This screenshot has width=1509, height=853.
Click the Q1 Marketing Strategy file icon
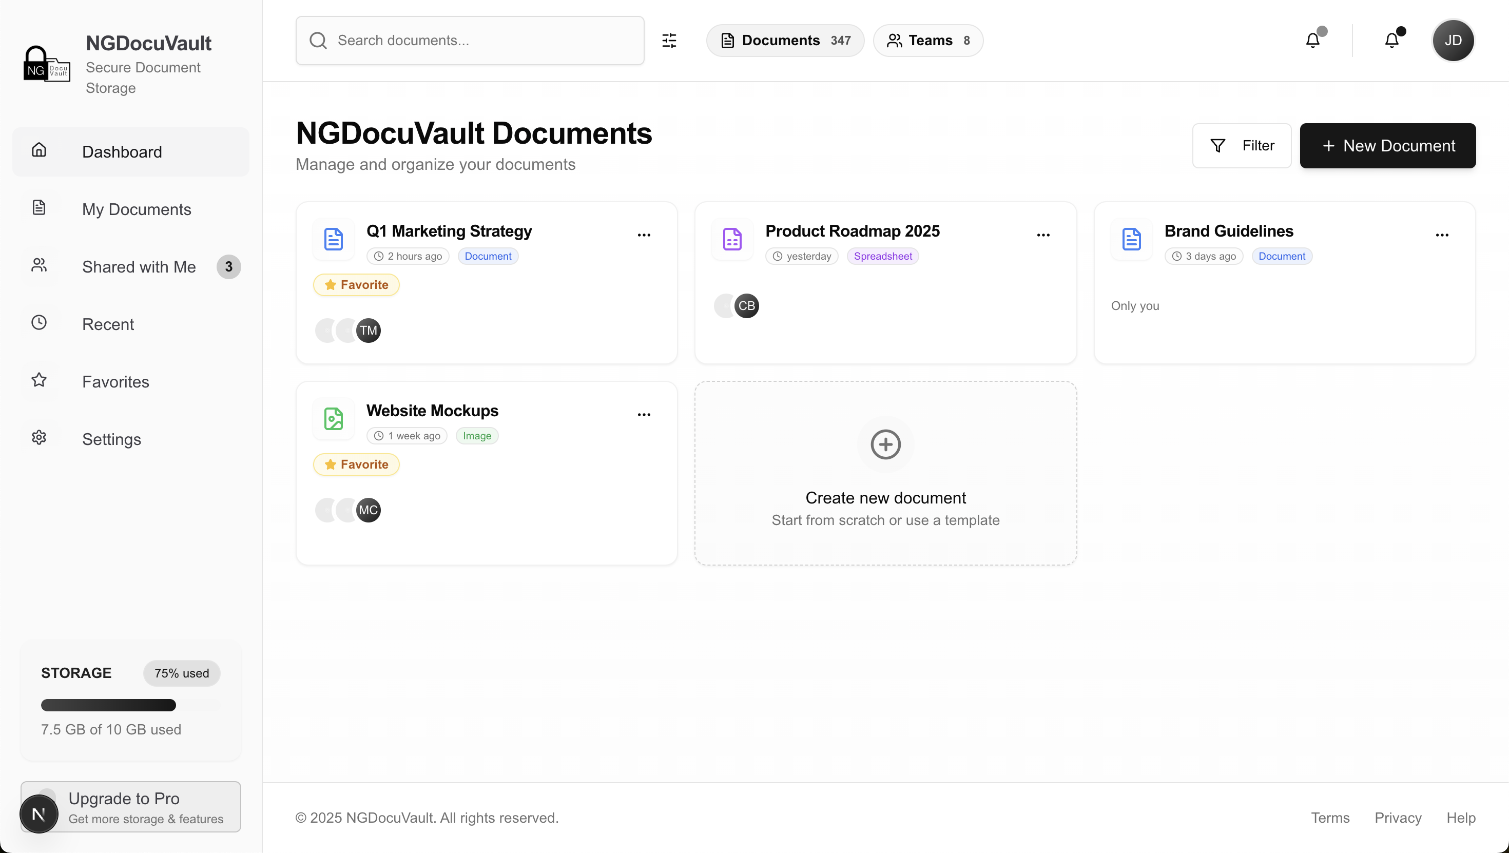(x=333, y=239)
